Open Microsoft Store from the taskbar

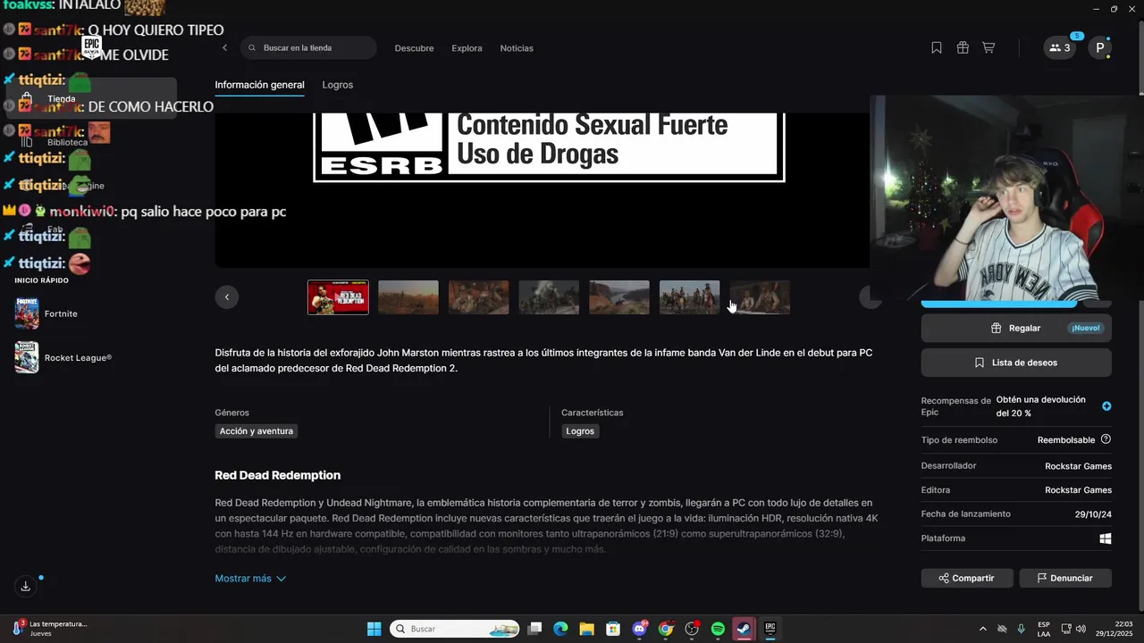click(612, 629)
